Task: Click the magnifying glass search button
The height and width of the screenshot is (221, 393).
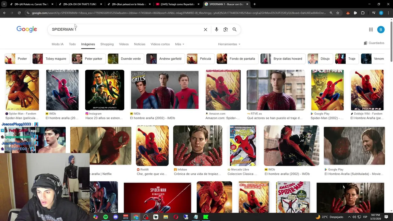Action: (235, 29)
